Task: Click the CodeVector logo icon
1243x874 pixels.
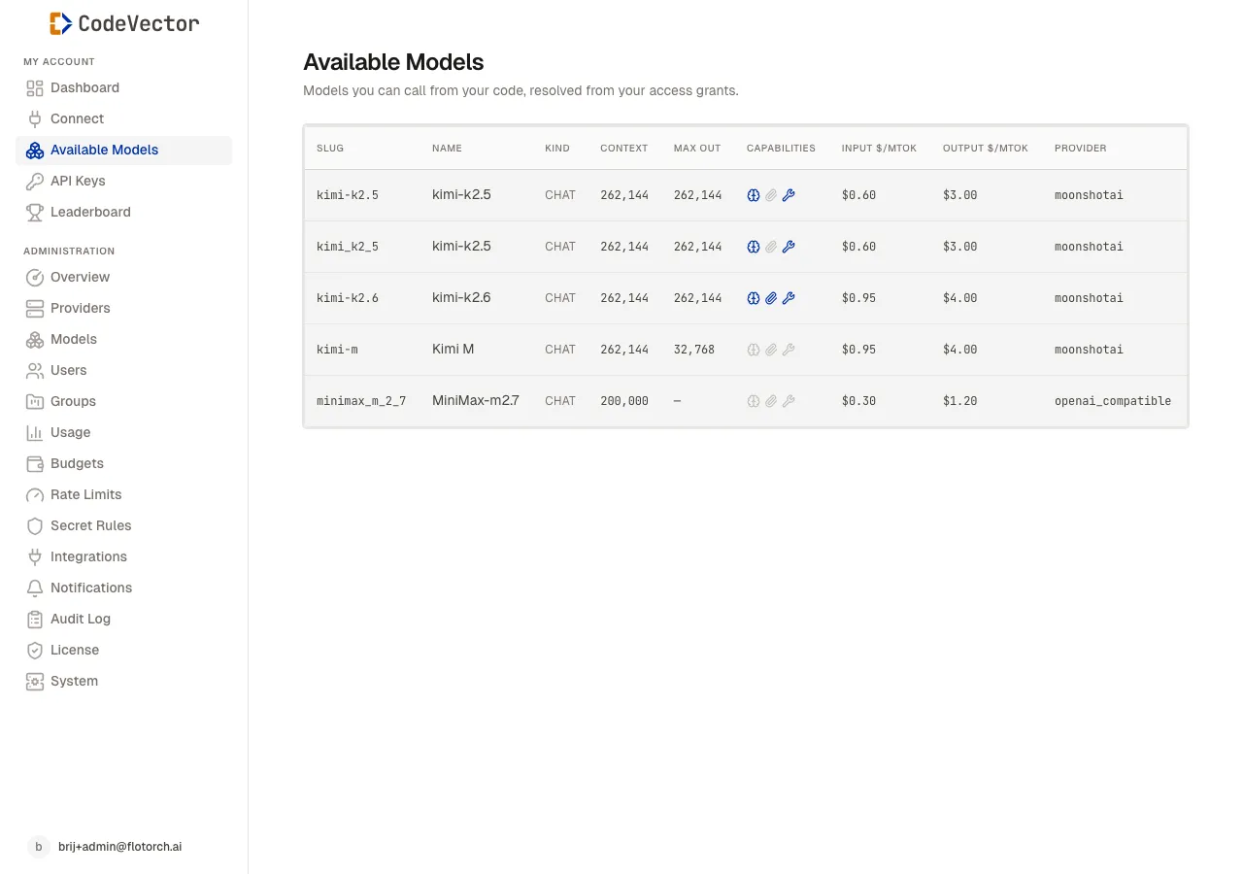Action: [61, 23]
